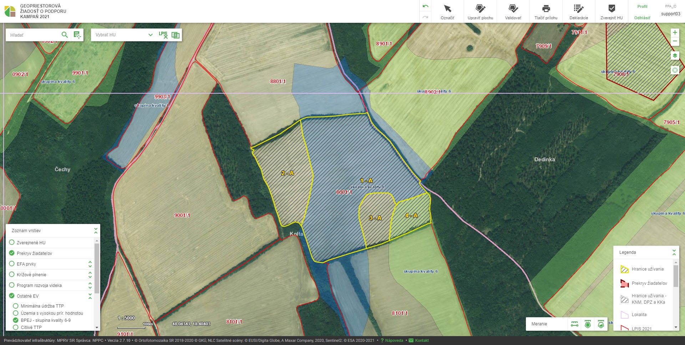Zoom in with the plus button
The height and width of the screenshot is (345, 685).
click(675, 32)
